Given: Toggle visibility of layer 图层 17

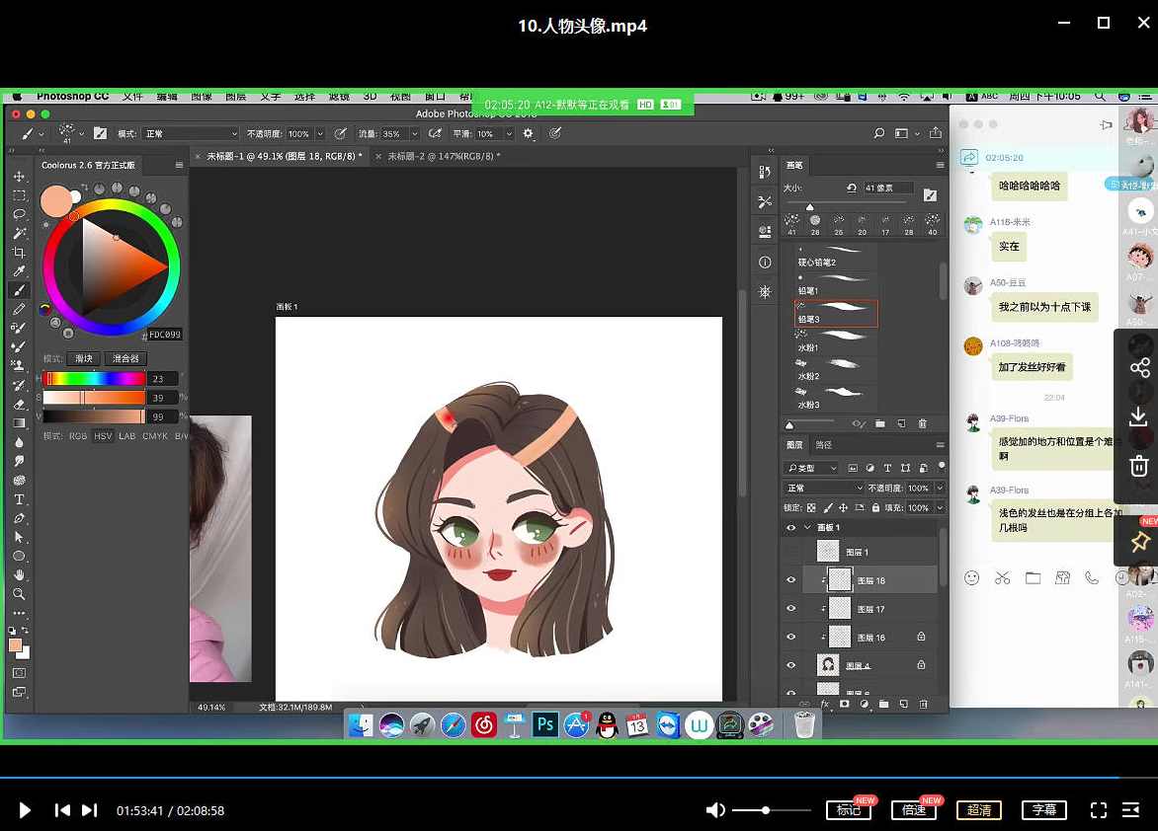Looking at the screenshot, I should [x=790, y=609].
